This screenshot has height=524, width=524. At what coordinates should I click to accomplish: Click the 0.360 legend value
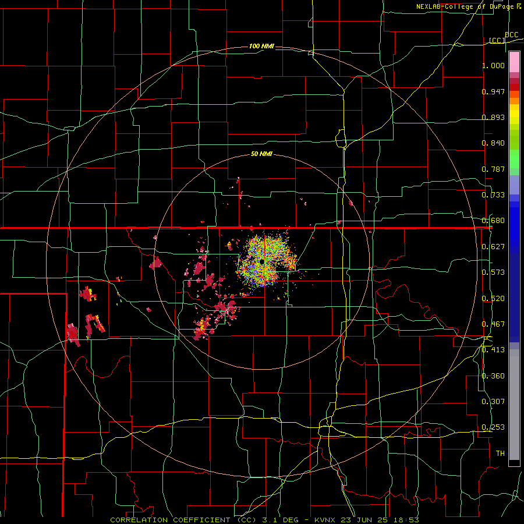click(x=493, y=376)
